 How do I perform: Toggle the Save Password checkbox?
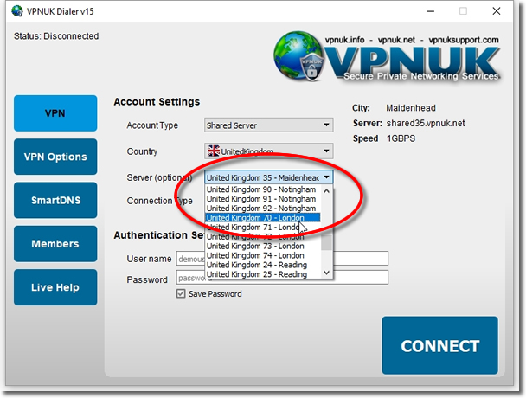(x=181, y=293)
